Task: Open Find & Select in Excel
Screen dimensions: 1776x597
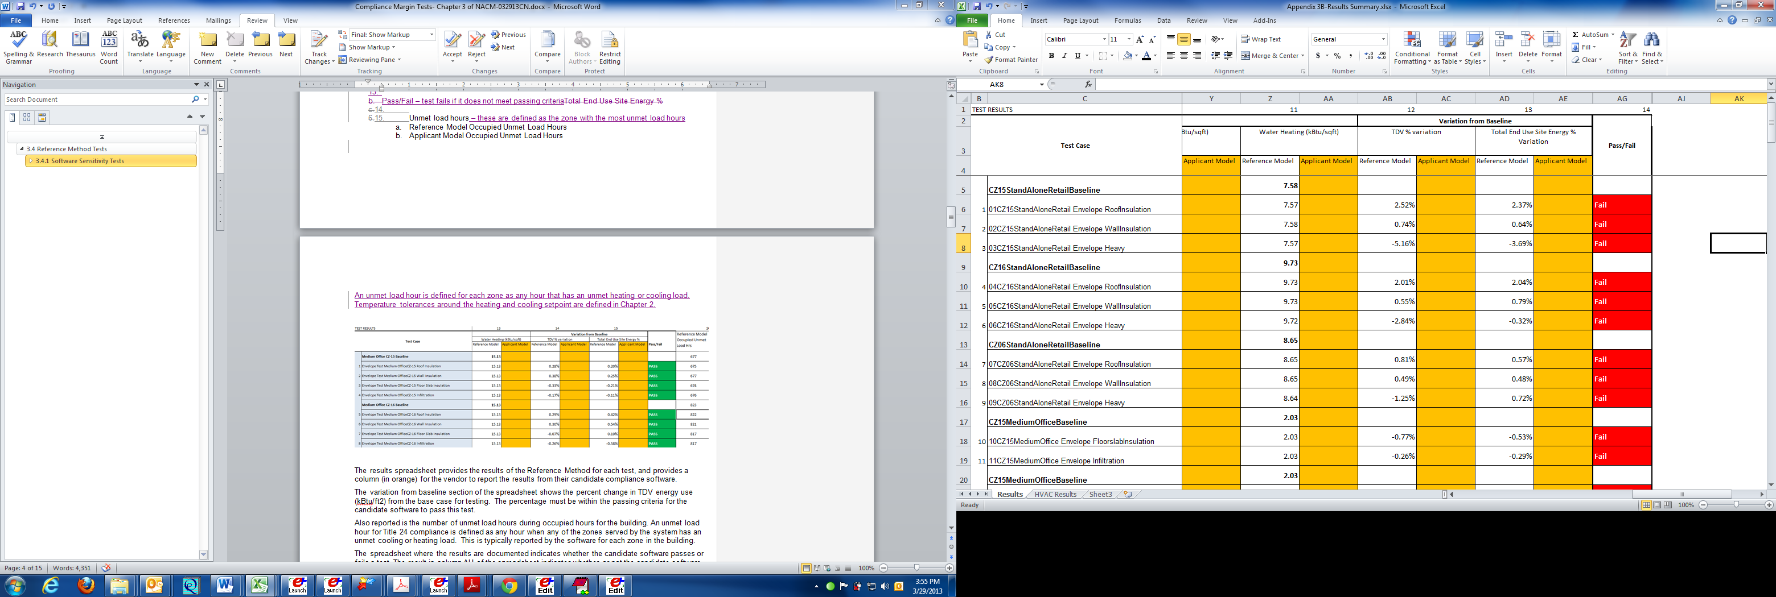Action: pos(1652,48)
